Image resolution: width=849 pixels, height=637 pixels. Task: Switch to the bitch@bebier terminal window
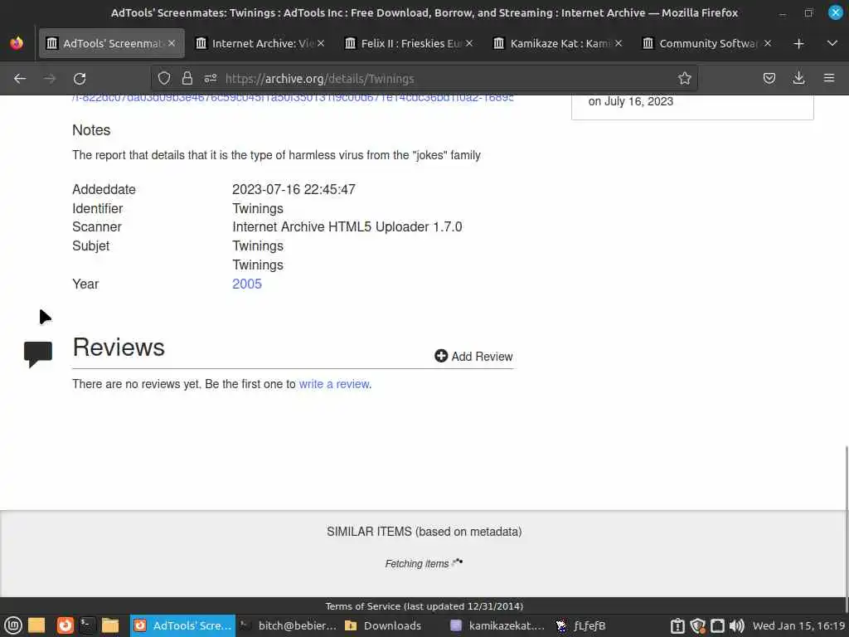coord(289,625)
